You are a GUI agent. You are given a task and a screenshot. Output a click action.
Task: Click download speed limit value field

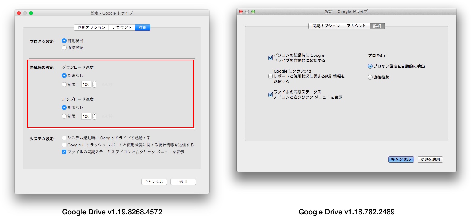(x=86, y=85)
